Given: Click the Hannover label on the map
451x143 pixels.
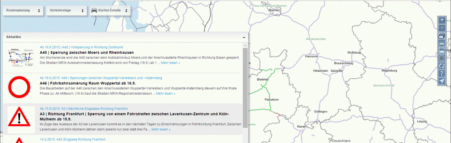Looking at the screenshot, I should pyautogui.click(x=312, y=56).
